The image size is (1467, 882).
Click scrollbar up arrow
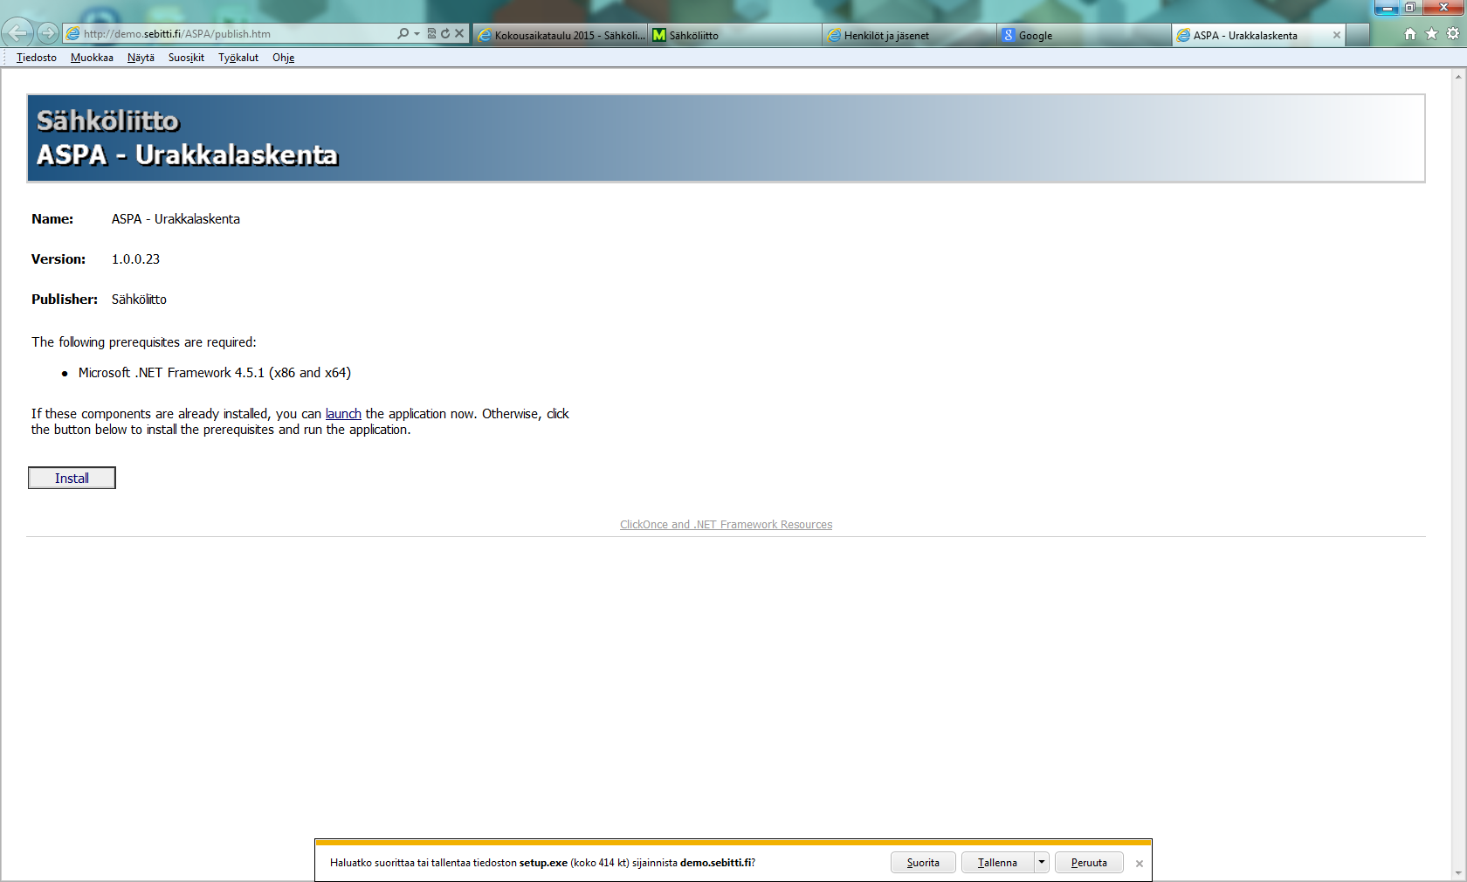[x=1458, y=77]
